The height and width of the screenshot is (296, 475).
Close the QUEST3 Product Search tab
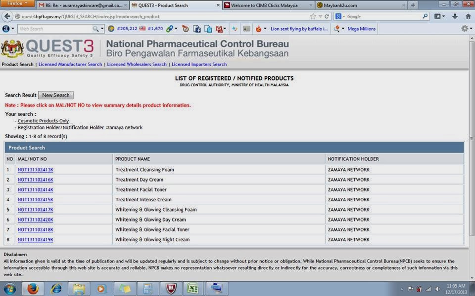pos(218,5)
